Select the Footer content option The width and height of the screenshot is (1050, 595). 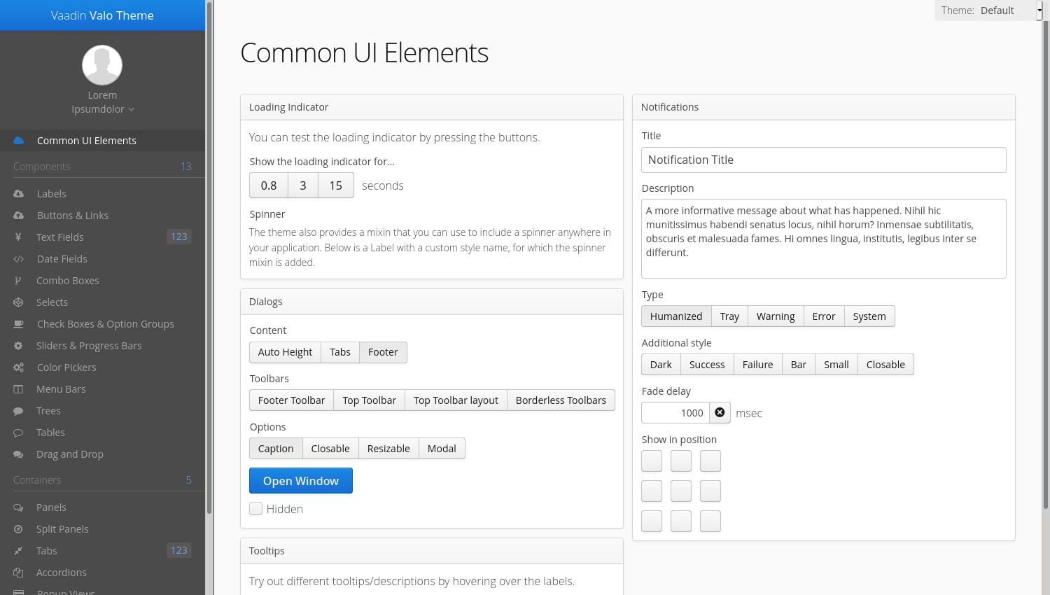[383, 352]
